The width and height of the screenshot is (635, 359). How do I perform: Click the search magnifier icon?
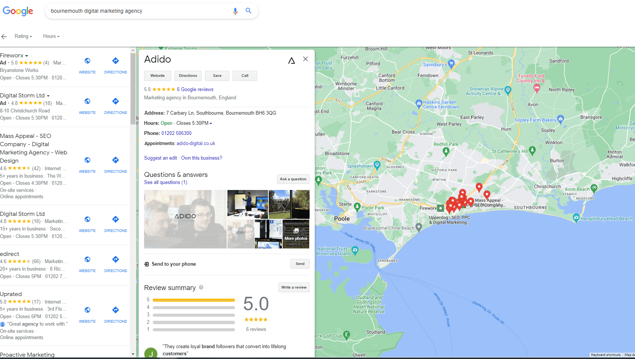pos(248,11)
